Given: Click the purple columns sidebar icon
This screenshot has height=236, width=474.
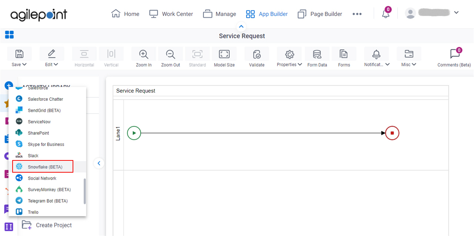Looking at the screenshot, I should coord(9,226).
